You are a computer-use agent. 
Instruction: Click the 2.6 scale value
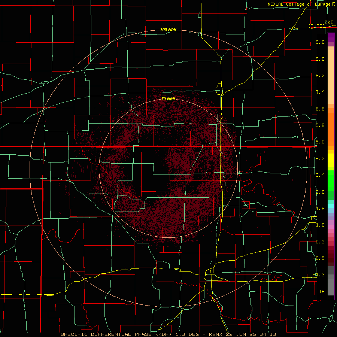pos(320,192)
